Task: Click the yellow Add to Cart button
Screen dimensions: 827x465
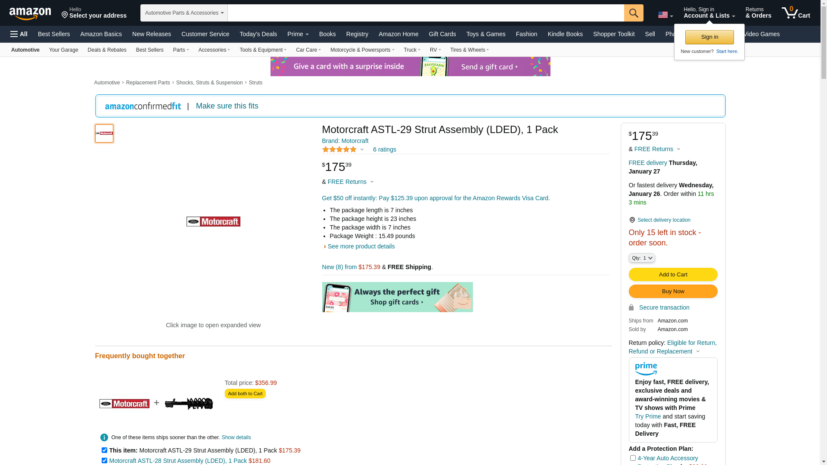Action: point(673,275)
